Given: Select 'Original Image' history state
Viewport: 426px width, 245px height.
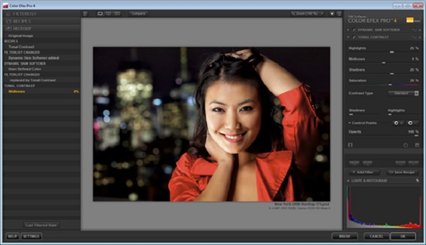Looking at the screenshot, I should (x=21, y=36).
